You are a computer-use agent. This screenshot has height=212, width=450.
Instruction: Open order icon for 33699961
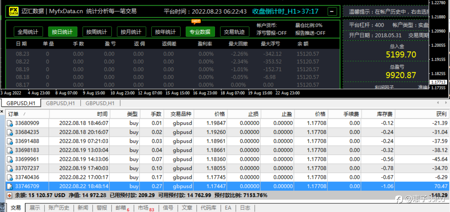(10, 159)
